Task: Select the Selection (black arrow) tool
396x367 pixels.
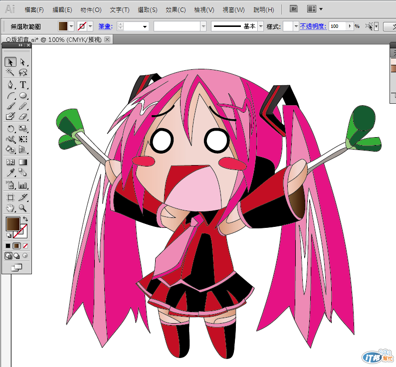Action: [10, 62]
